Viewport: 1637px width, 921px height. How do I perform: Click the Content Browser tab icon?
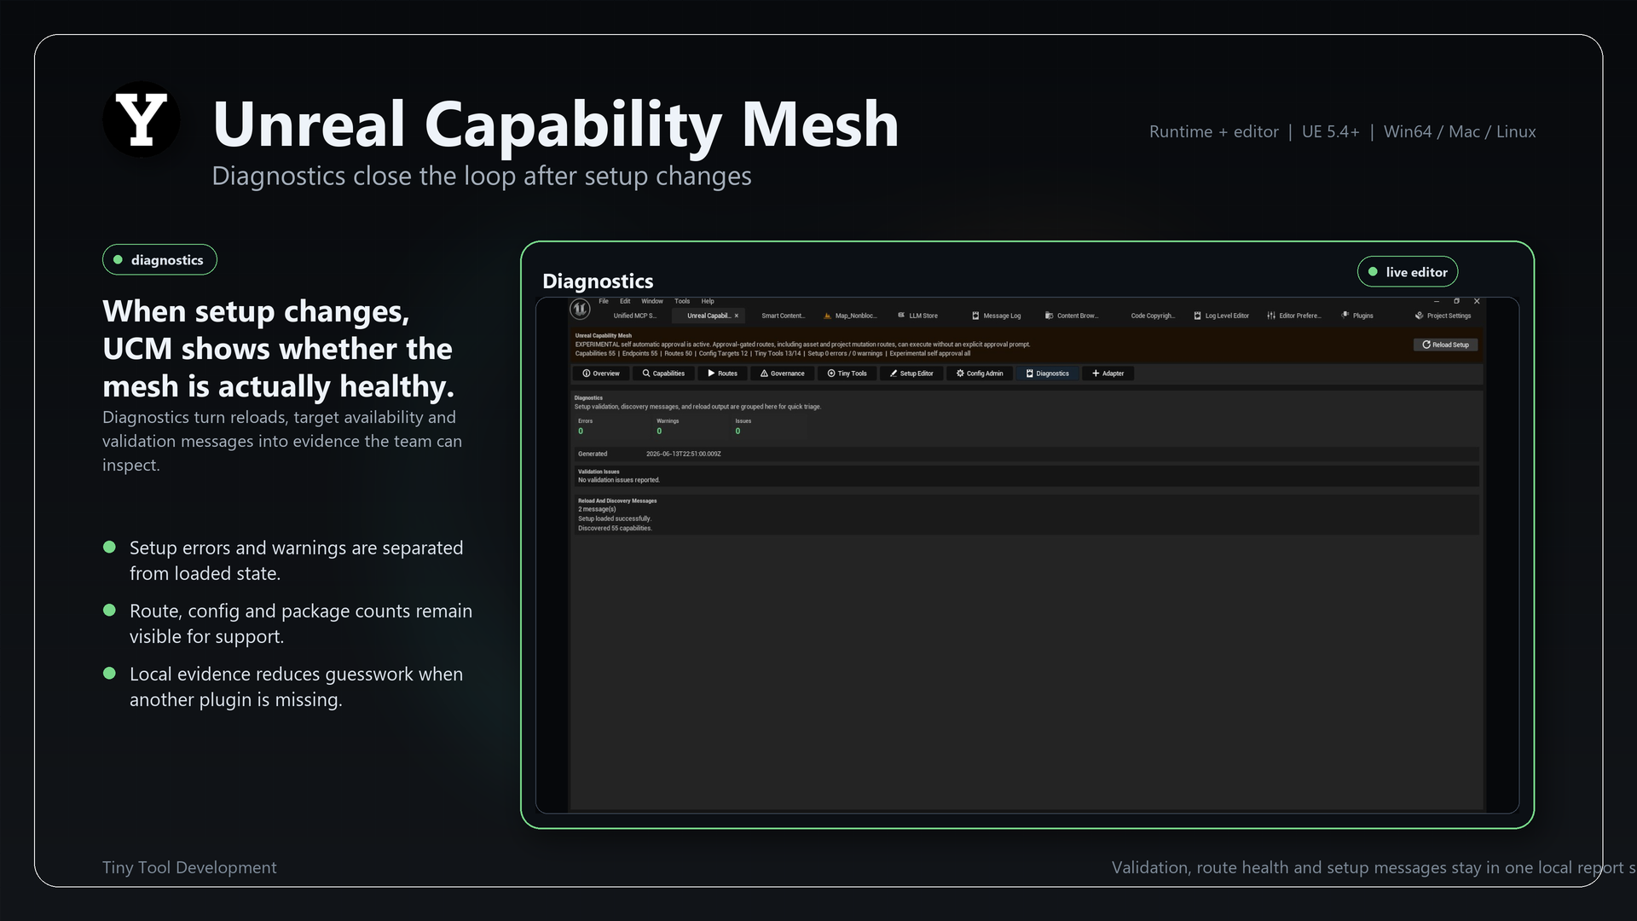point(1049,316)
